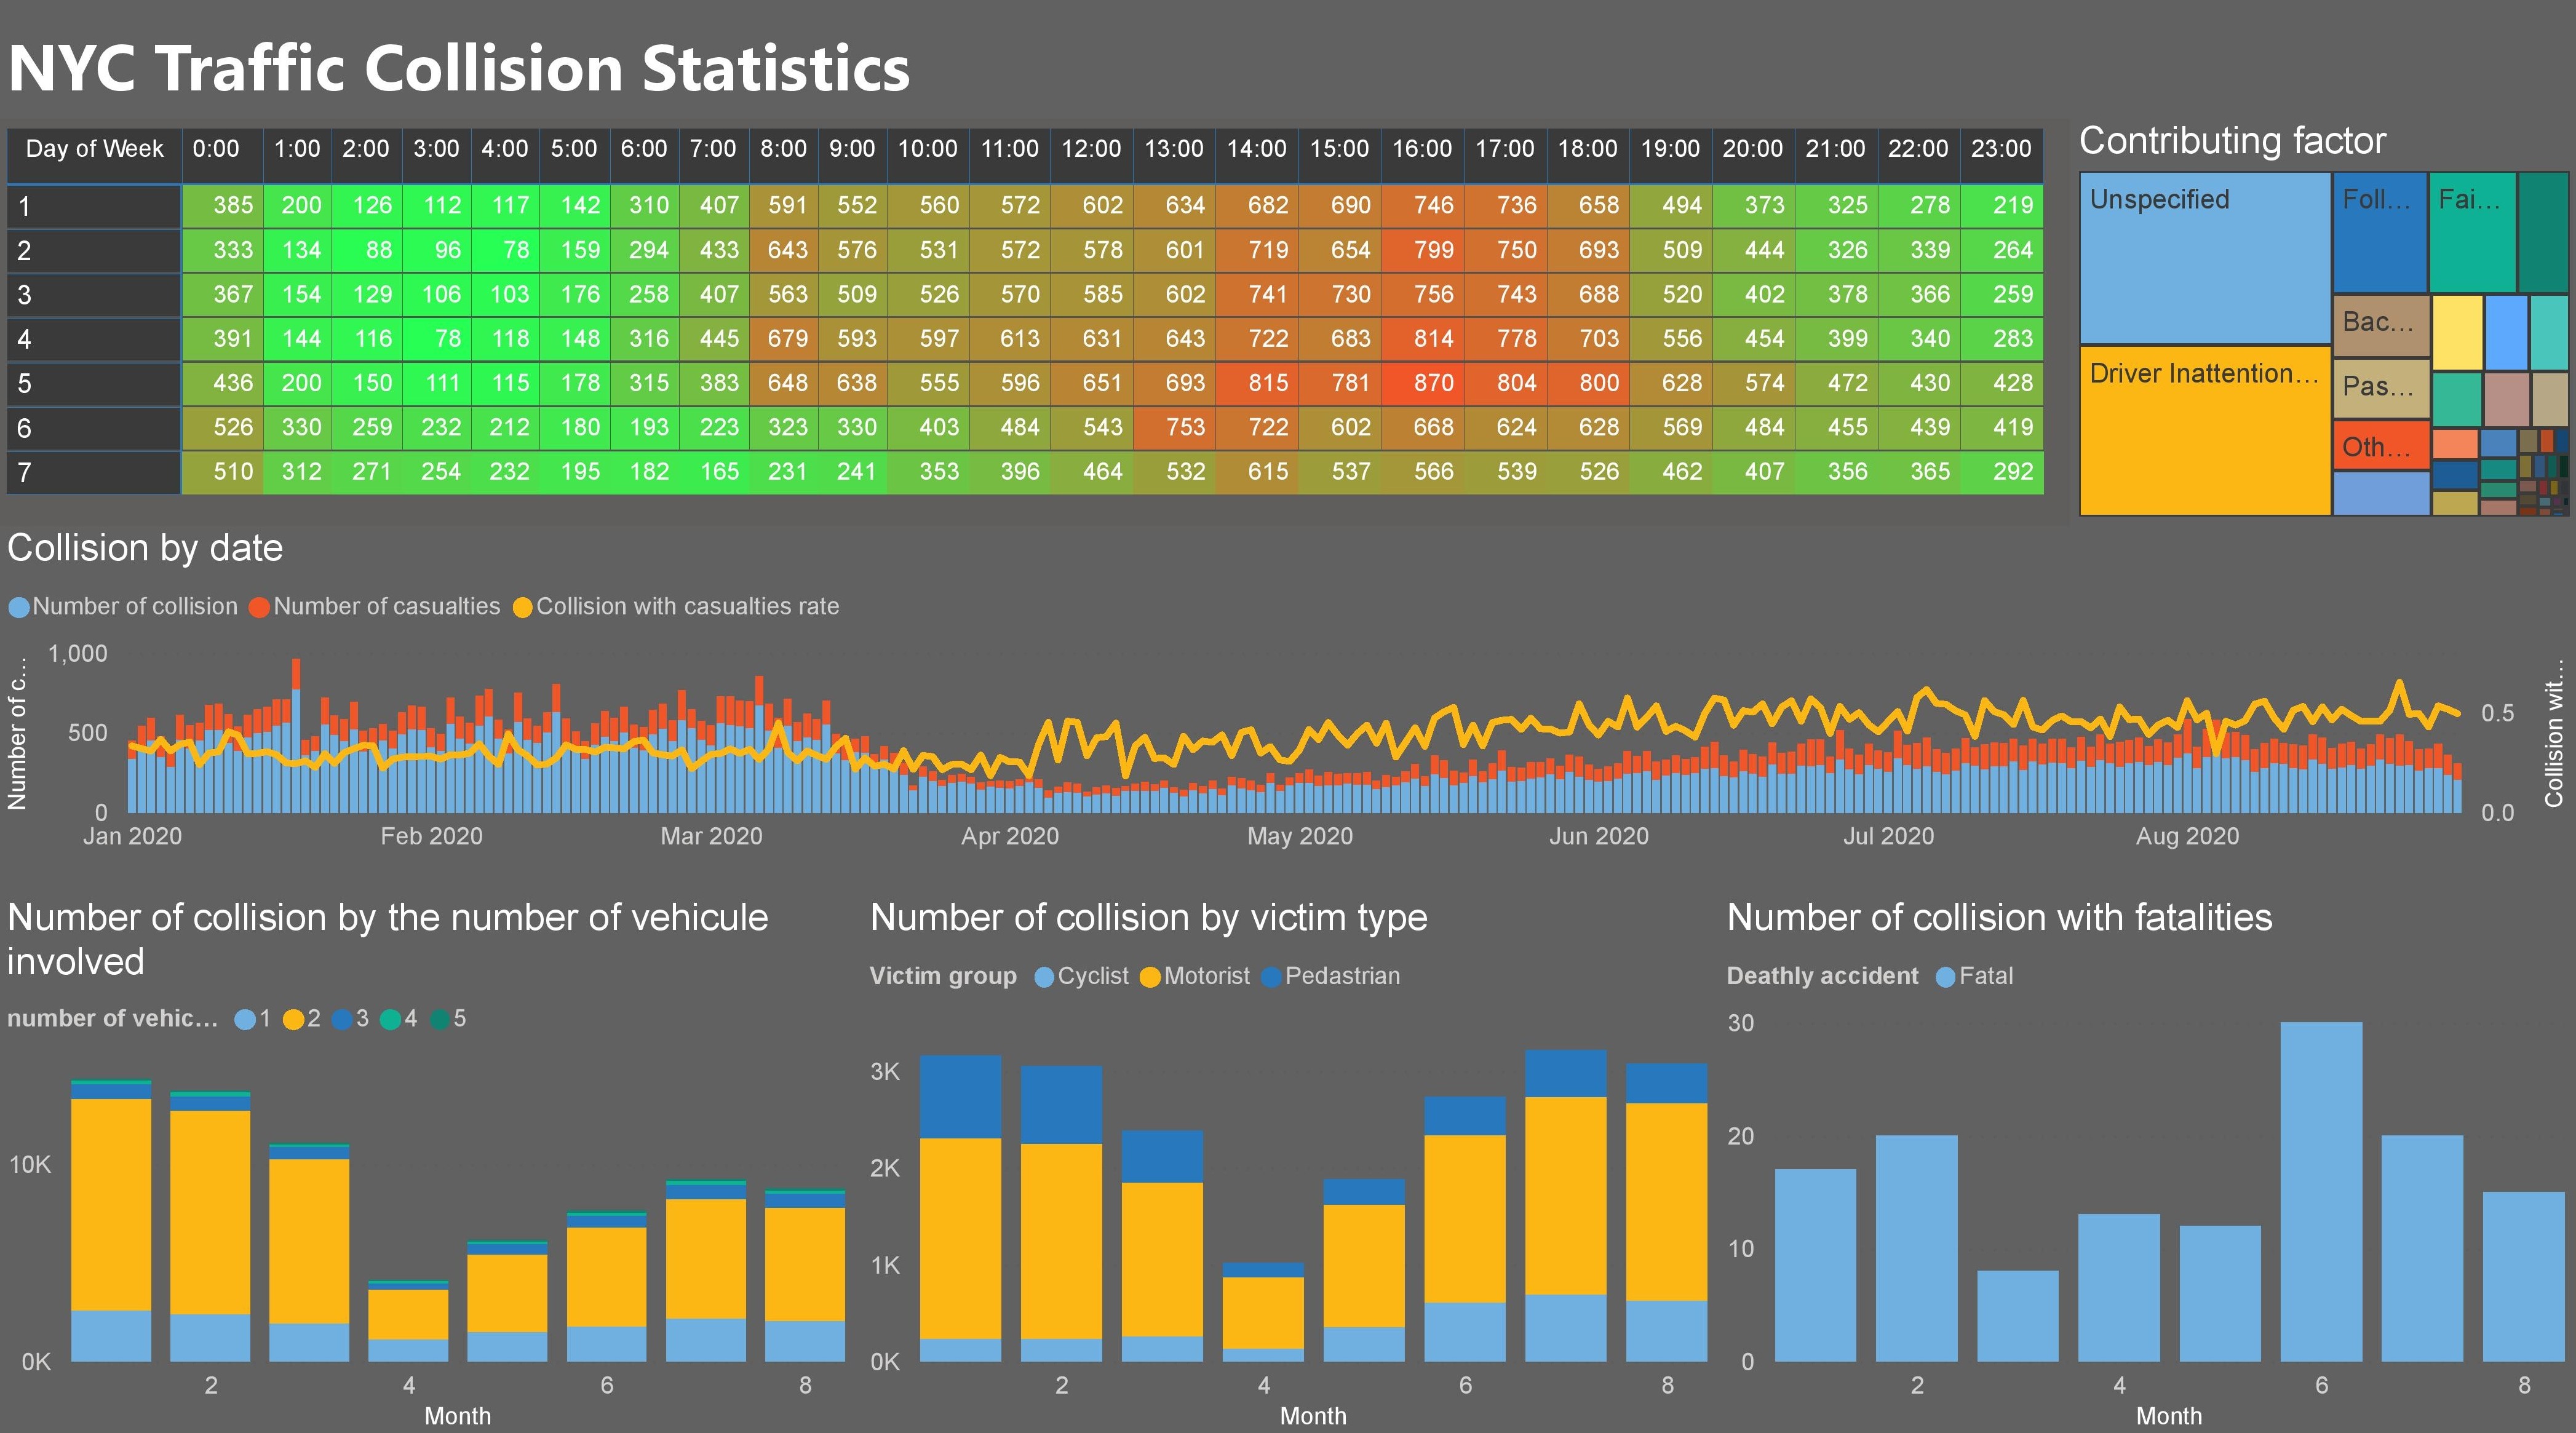Click the cell with value 799
Screen dimensions: 2576x1433
[x=1423, y=250]
